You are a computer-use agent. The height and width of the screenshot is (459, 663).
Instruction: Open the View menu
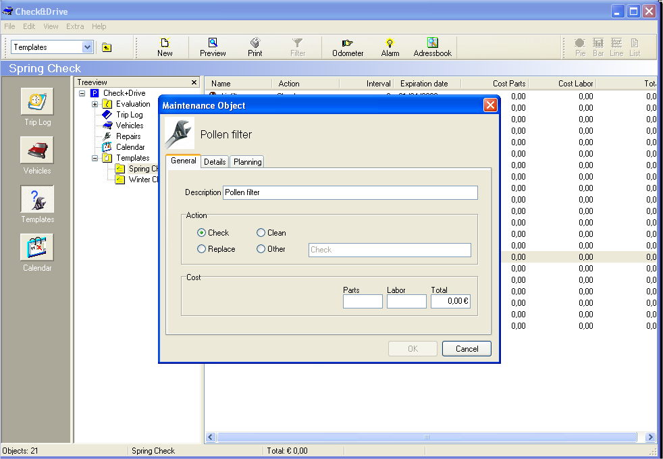click(51, 26)
